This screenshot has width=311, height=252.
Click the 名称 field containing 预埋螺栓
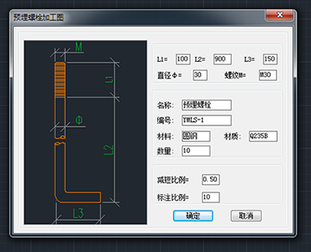pos(206,105)
